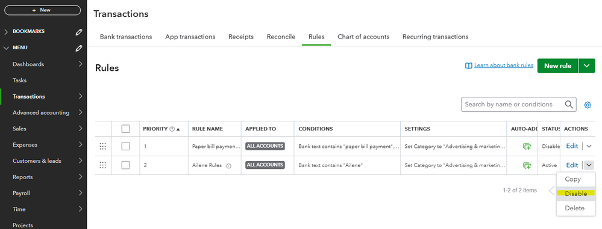Click ALL ACCOUNTS badge in Paper bill payment row
602x229 pixels.
coord(265,146)
